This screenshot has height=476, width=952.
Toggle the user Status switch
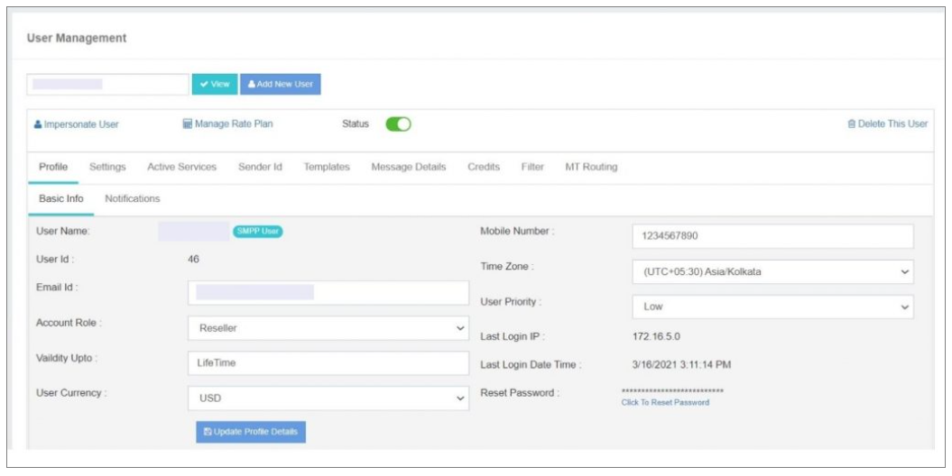click(x=398, y=124)
